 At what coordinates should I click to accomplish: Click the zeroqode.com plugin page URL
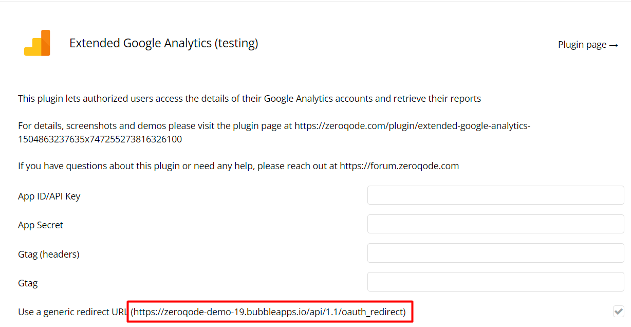(411, 126)
